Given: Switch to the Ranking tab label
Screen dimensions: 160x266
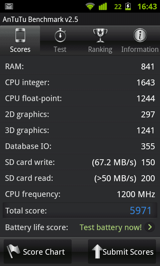Looking at the screenshot, I should [100, 50].
